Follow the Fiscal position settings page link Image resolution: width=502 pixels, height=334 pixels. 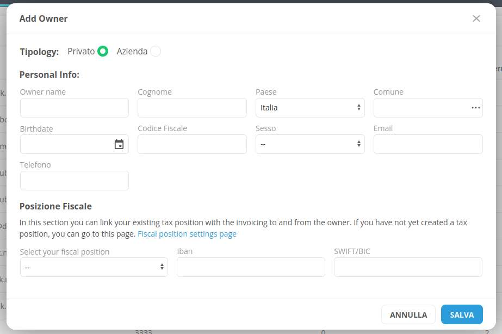pos(187,234)
